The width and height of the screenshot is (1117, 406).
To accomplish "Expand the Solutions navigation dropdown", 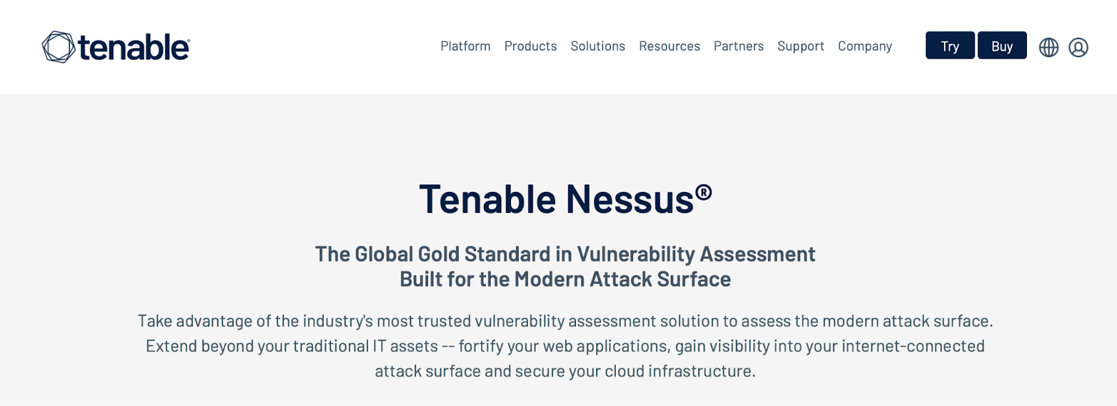I will click(598, 46).
